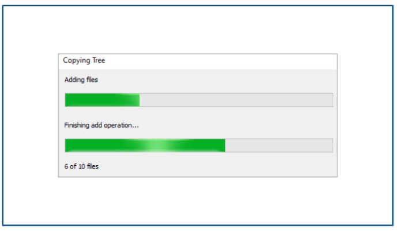Click the unfilled gray part of lower progress bar
The width and height of the screenshot is (399, 232).
(279, 145)
